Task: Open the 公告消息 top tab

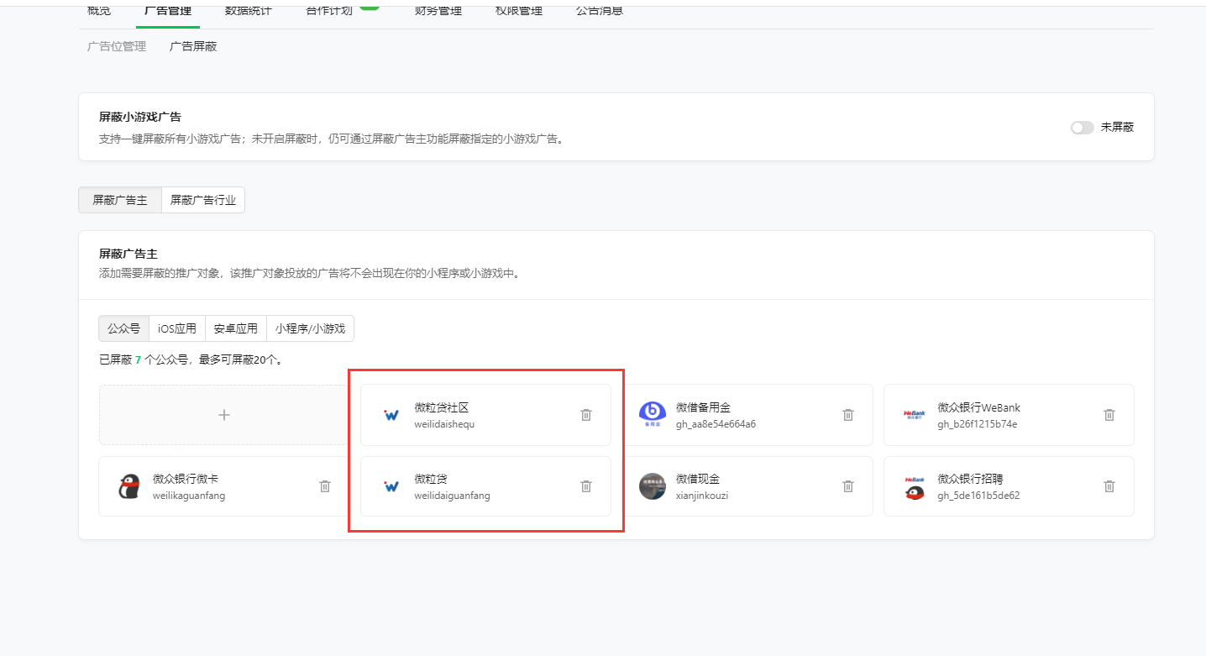Action: (x=600, y=11)
